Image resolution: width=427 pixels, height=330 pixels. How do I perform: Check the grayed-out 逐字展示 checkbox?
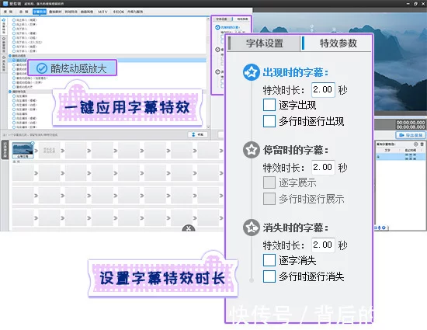pos(269,182)
